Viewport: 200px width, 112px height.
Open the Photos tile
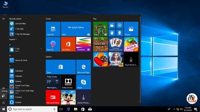(x=131, y=29)
